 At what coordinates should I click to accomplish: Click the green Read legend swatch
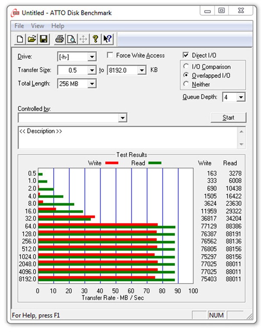[155, 163]
